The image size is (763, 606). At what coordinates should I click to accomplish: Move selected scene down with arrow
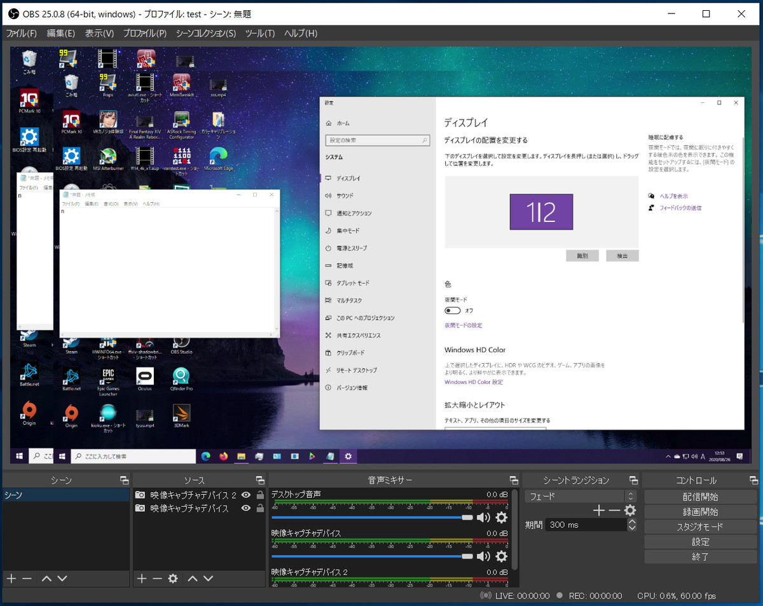pyautogui.click(x=62, y=578)
